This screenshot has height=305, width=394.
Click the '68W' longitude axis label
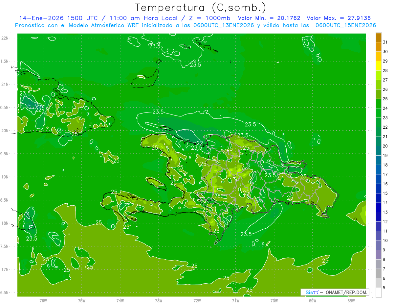tap(351, 300)
